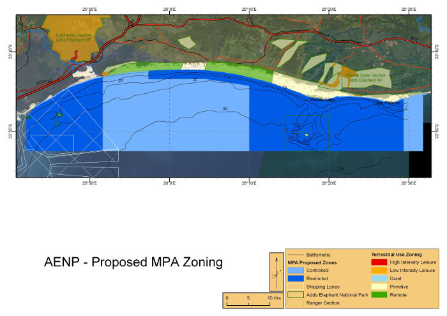Screen dimensions: 447x316
Task: Click the 'Remote' legend label
Action: pos(398,295)
